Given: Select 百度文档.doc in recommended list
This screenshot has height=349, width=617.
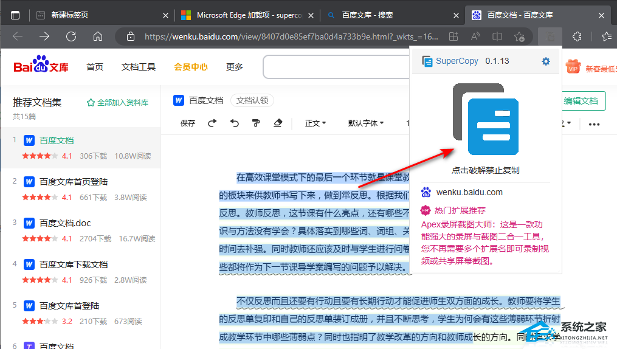Looking at the screenshot, I should coord(65,223).
